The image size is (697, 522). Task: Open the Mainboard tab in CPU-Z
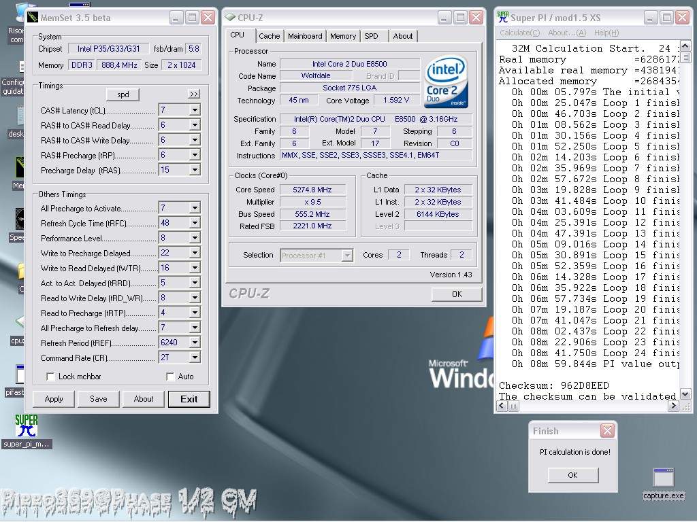[x=305, y=36]
